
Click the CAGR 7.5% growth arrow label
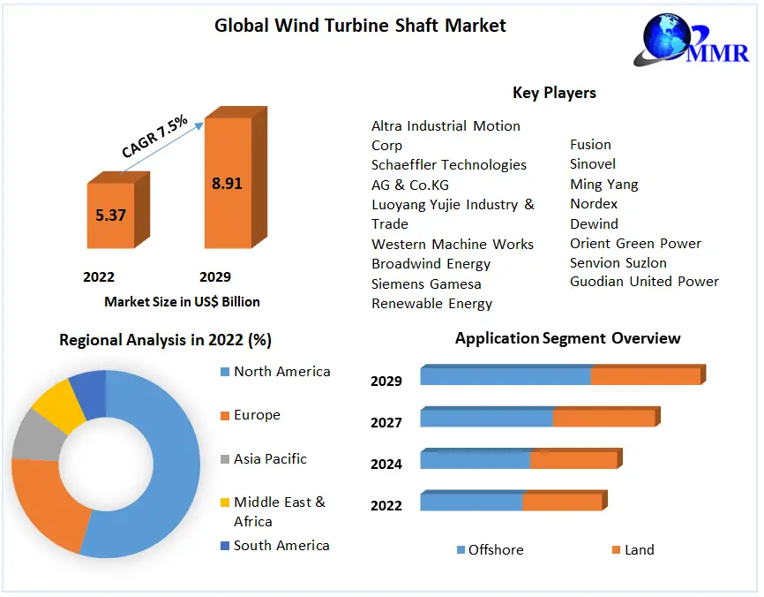(x=154, y=137)
